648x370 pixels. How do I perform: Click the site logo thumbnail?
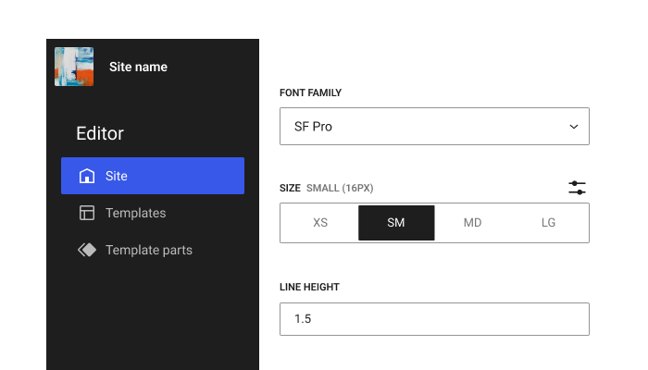[x=74, y=67]
